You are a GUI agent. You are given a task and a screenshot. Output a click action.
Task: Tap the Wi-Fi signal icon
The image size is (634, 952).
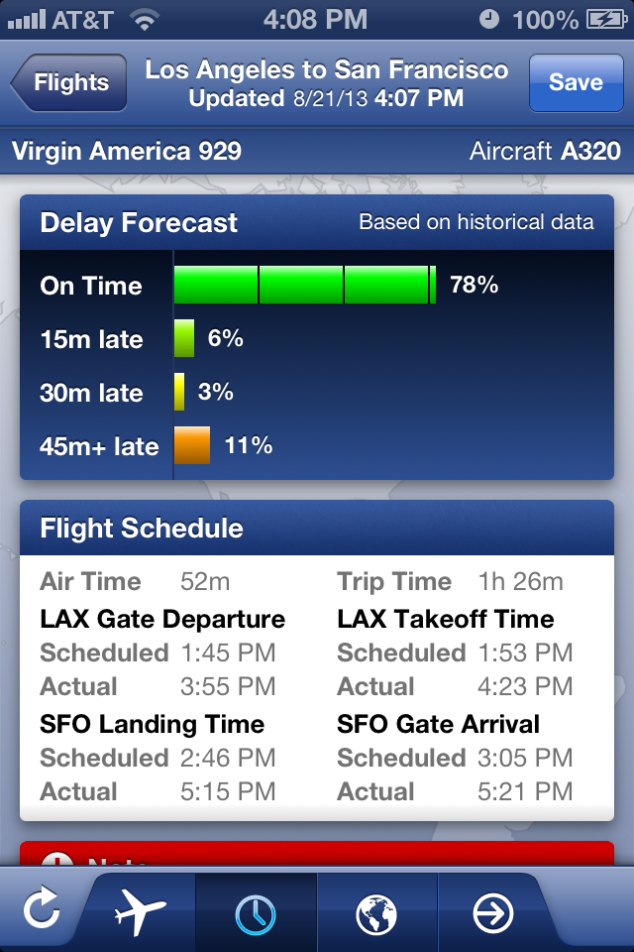click(145, 20)
